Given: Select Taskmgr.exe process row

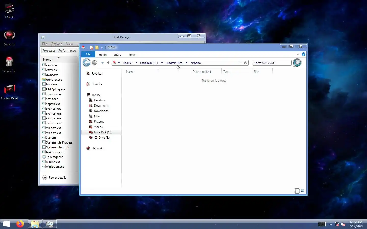Looking at the screenshot, I should (55, 157).
